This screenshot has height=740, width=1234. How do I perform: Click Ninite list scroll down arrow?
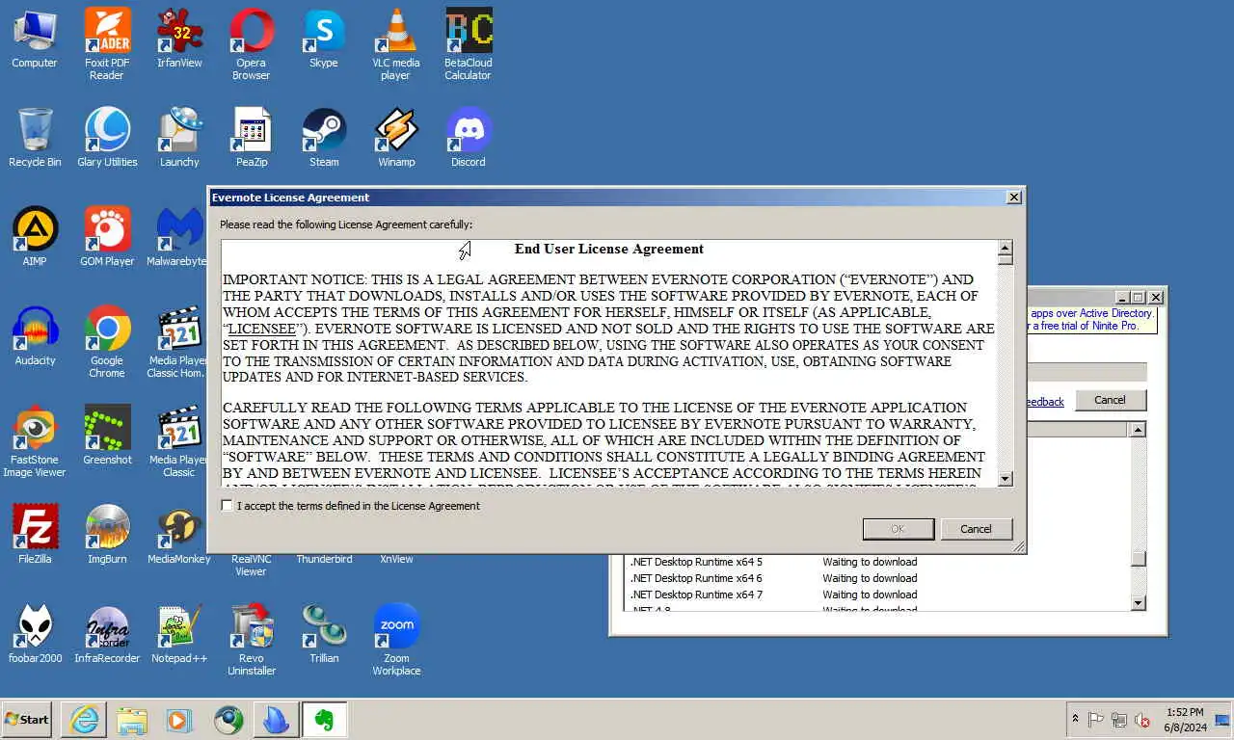click(x=1138, y=603)
